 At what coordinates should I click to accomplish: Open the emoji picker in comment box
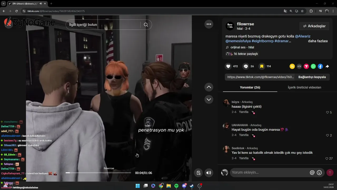[x=319, y=173]
